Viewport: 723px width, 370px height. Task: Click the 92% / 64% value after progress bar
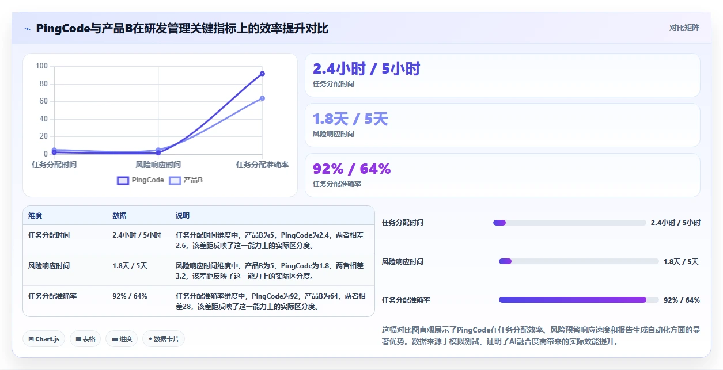pyautogui.click(x=682, y=300)
